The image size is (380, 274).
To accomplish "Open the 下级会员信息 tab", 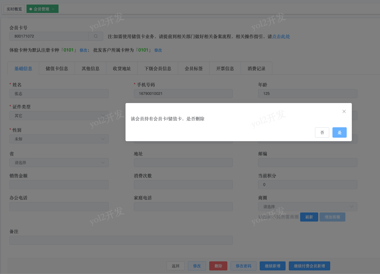I will click(158, 68).
